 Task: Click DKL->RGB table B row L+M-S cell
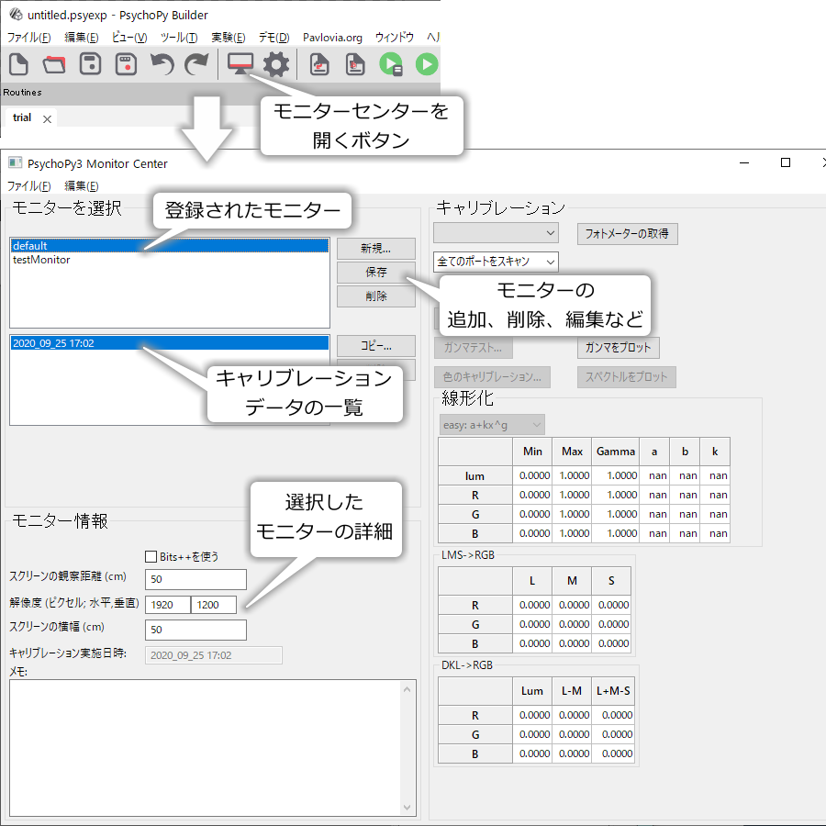click(x=613, y=753)
